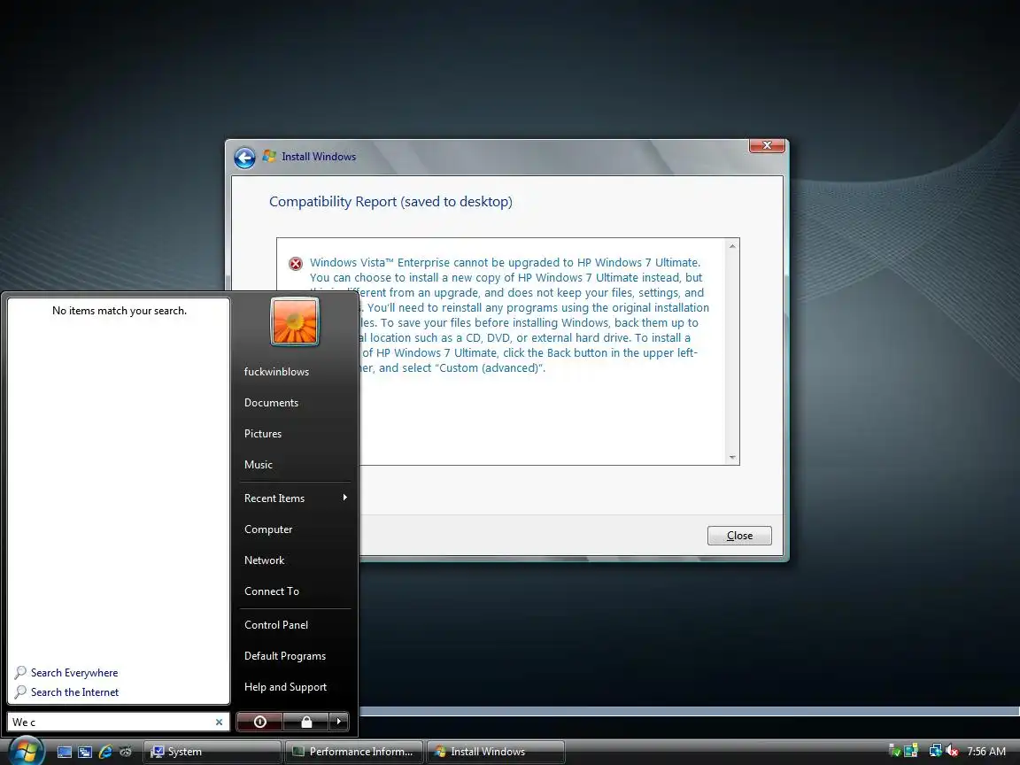Click the orange flower user account picture

(295, 321)
